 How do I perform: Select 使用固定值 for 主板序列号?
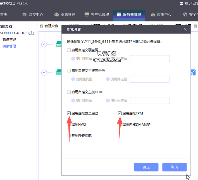tap(108, 79)
